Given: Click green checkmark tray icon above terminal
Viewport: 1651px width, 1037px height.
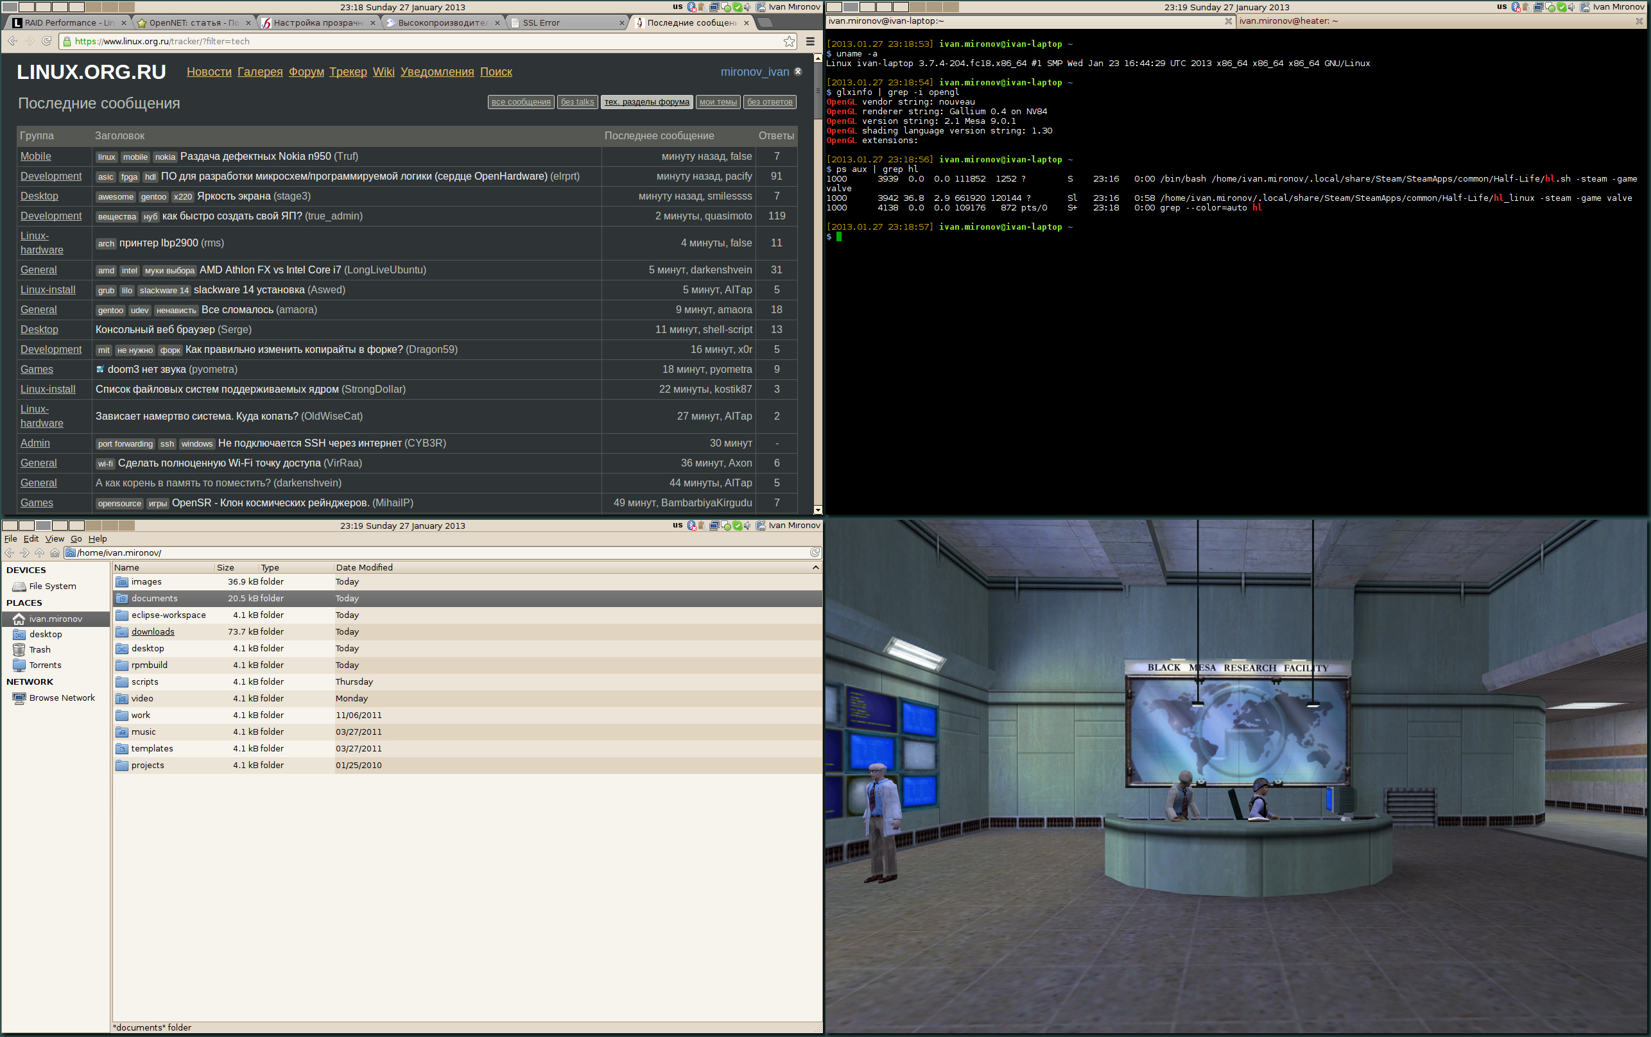Looking at the screenshot, I should click(x=1561, y=7).
